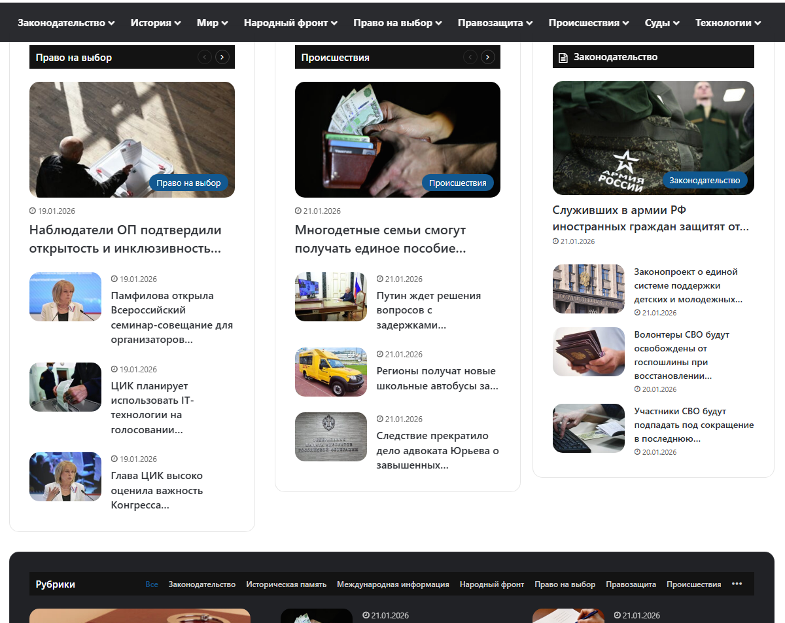Click thumbnail beside Памфилова открыла article
Screen dimensions: 785x623
click(65, 296)
